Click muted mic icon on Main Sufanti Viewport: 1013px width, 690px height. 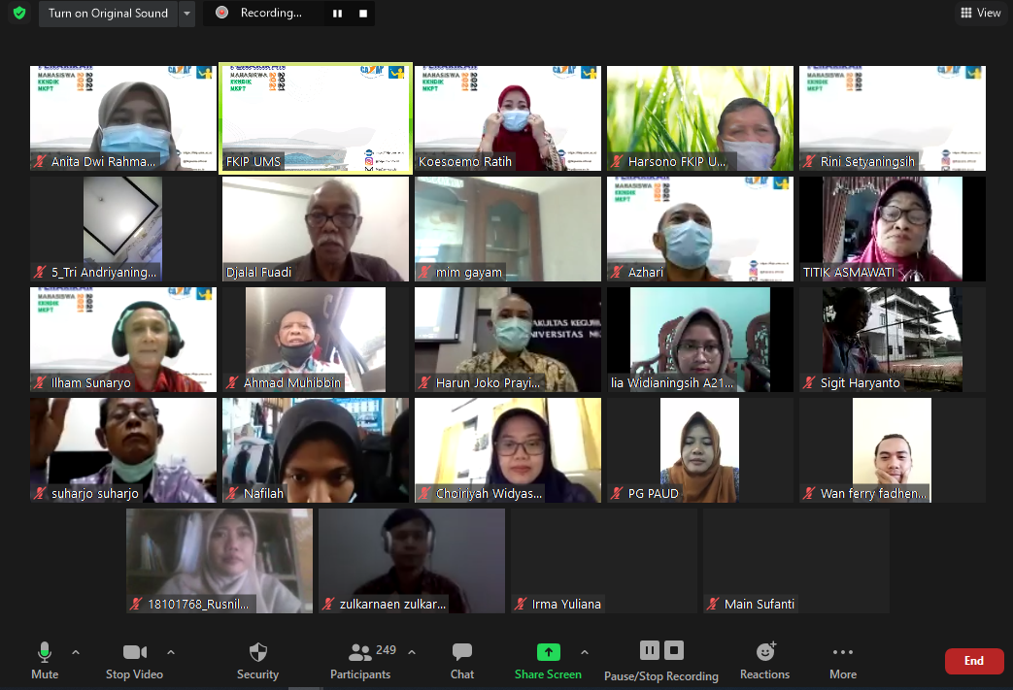[713, 605]
